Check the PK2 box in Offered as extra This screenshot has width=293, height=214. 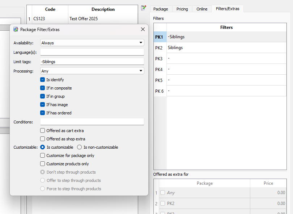(162, 204)
